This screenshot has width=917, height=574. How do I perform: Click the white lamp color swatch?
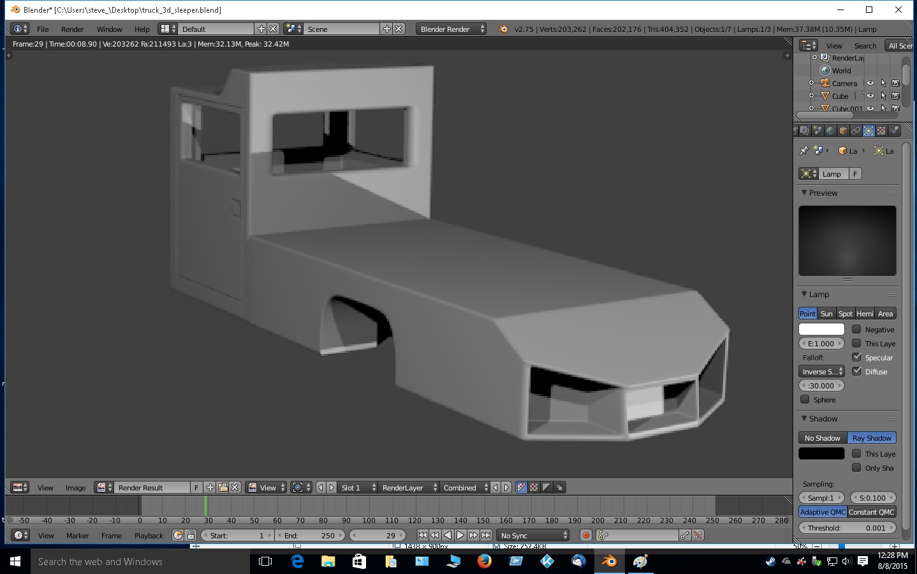821,330
